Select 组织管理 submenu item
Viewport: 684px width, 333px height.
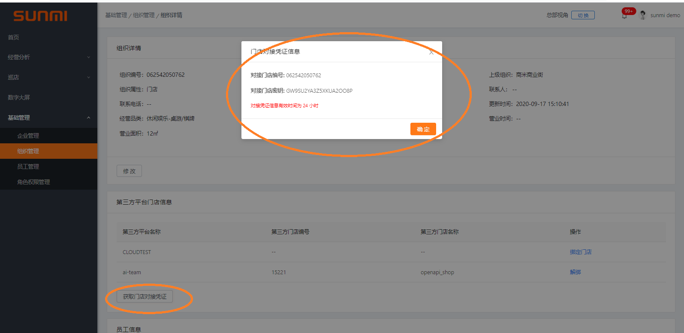click(x=28, y=151)
